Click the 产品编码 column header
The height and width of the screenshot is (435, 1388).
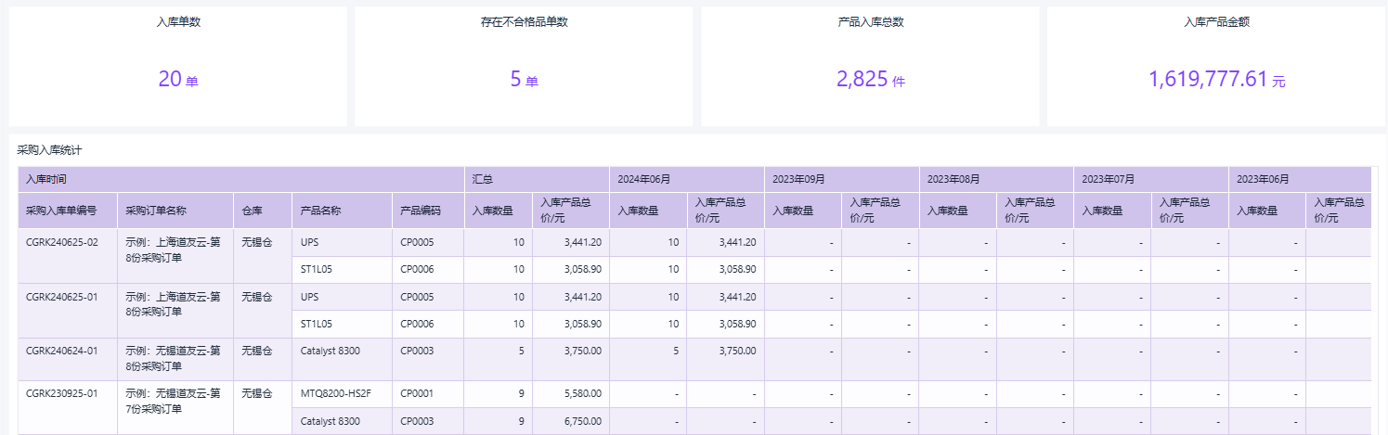428,211
